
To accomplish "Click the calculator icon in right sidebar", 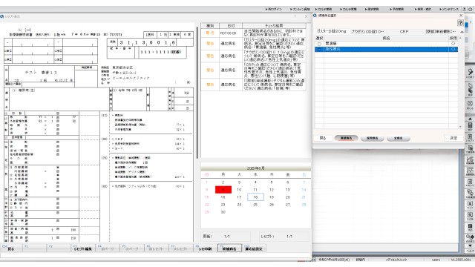I will click(470, 127).
